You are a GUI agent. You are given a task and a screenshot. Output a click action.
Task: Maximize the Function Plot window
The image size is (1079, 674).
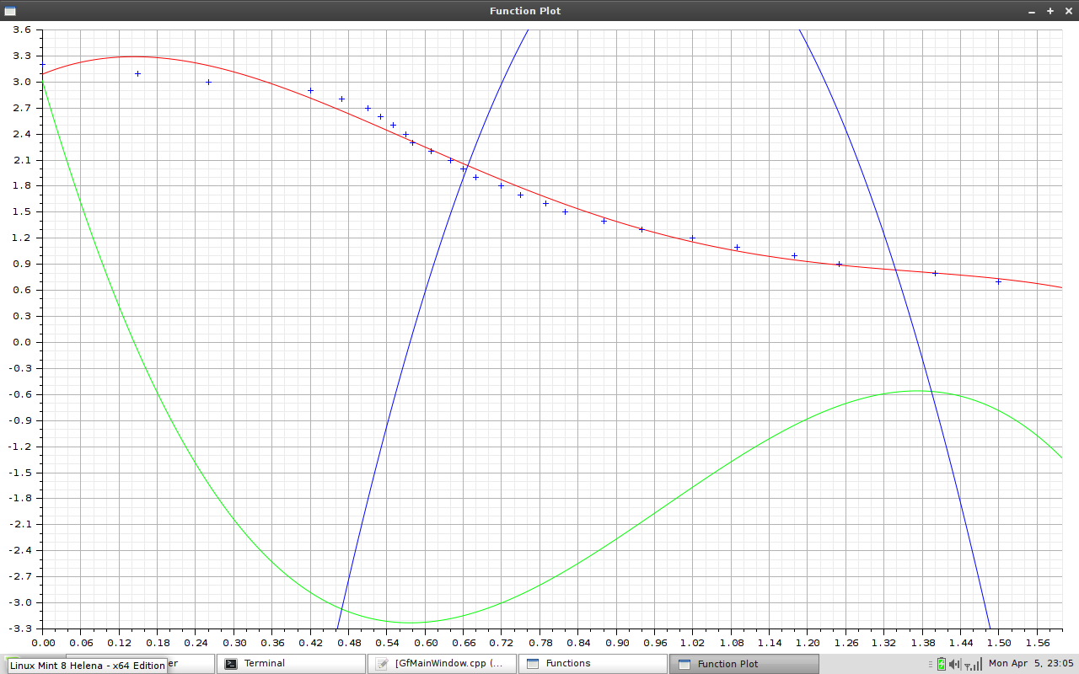[1050, 11]
